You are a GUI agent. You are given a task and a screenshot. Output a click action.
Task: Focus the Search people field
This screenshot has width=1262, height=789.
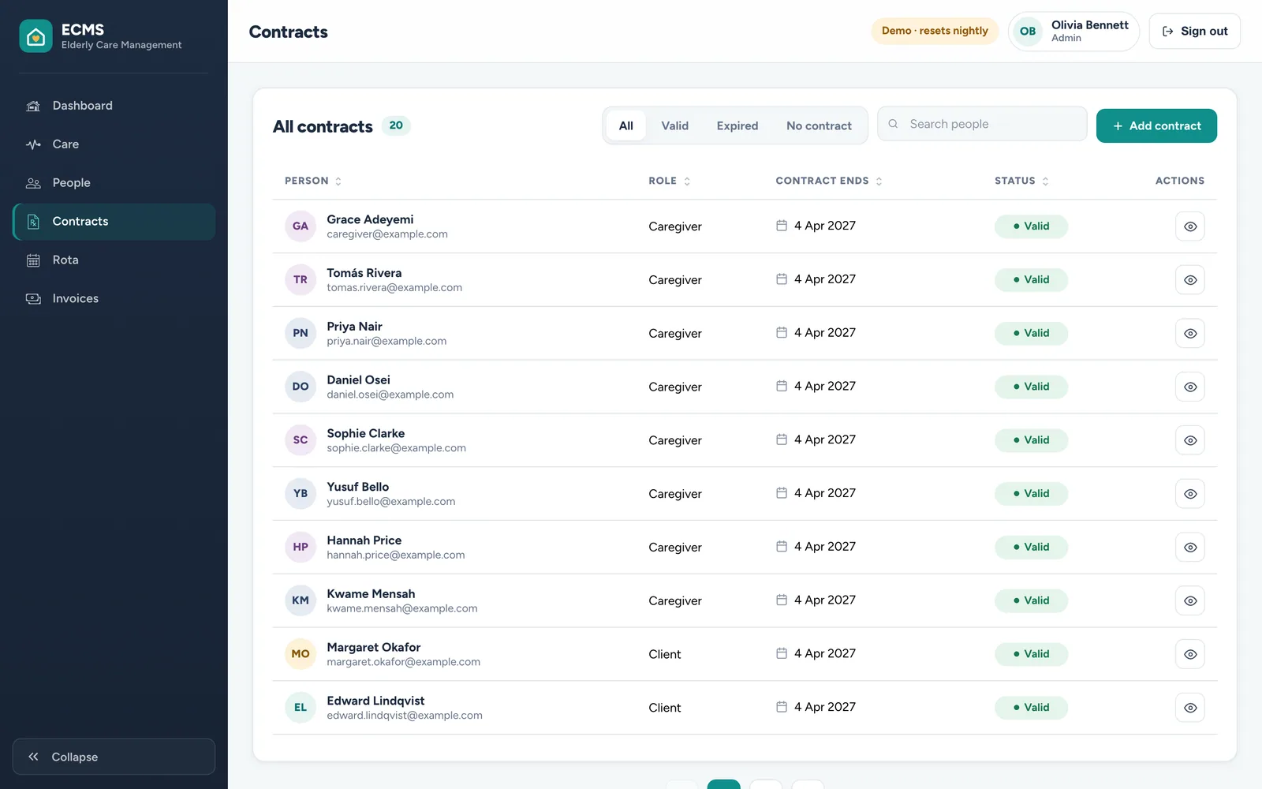point(982,125)
